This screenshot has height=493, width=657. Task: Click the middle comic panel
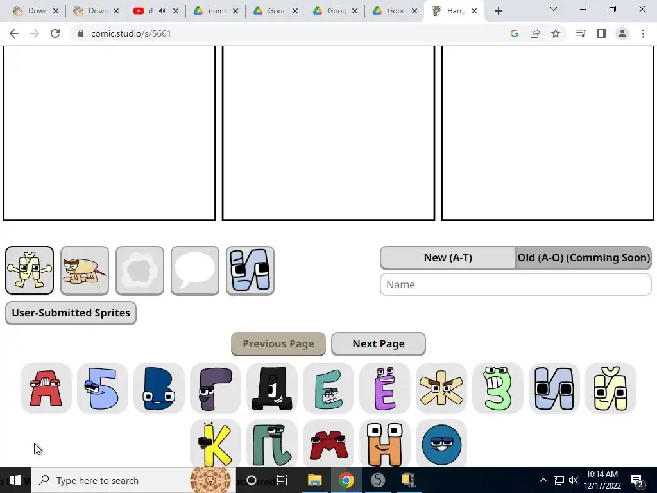point(328,132)
